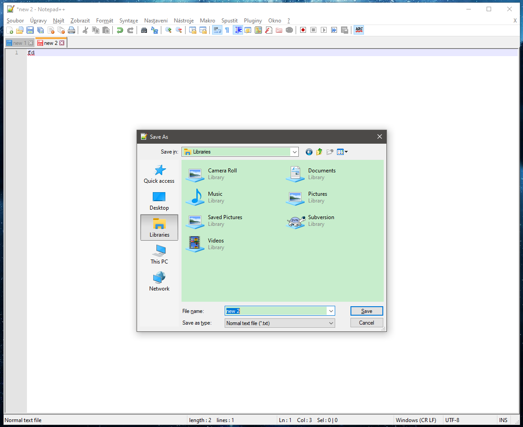Click the Copy toolbar icon

(x=95, y=30)
